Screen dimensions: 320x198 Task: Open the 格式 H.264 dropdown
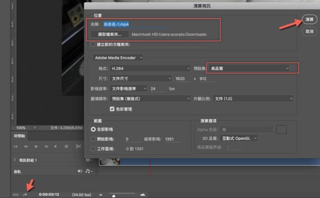[x=151, y=69]
